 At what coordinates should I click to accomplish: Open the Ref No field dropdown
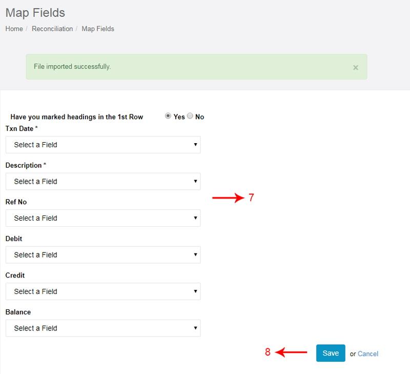[103, 218]
